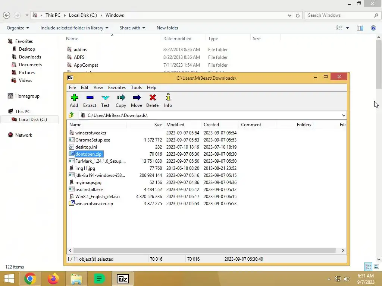
Task: Select the winaerotweaker folder row
Action: 91,133
